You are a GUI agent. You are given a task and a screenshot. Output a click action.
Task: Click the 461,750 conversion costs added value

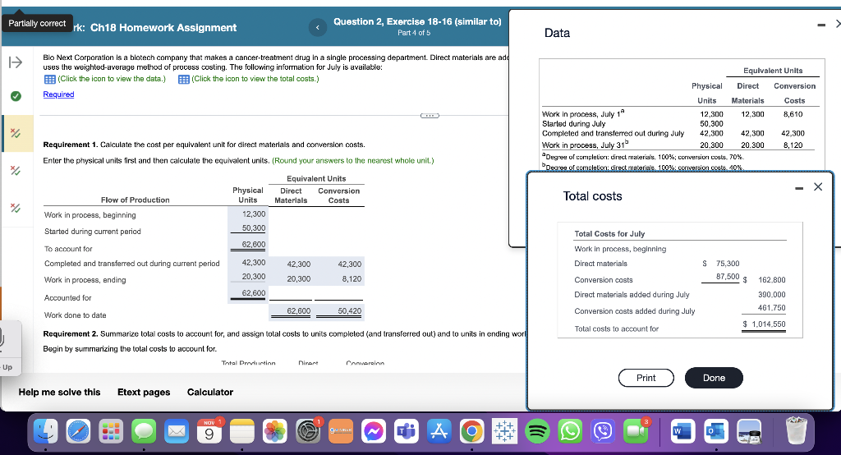(x=771, y=308)
